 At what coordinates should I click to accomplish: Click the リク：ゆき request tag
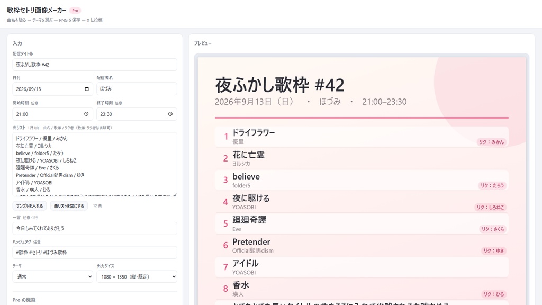click(x=494, y=250)
